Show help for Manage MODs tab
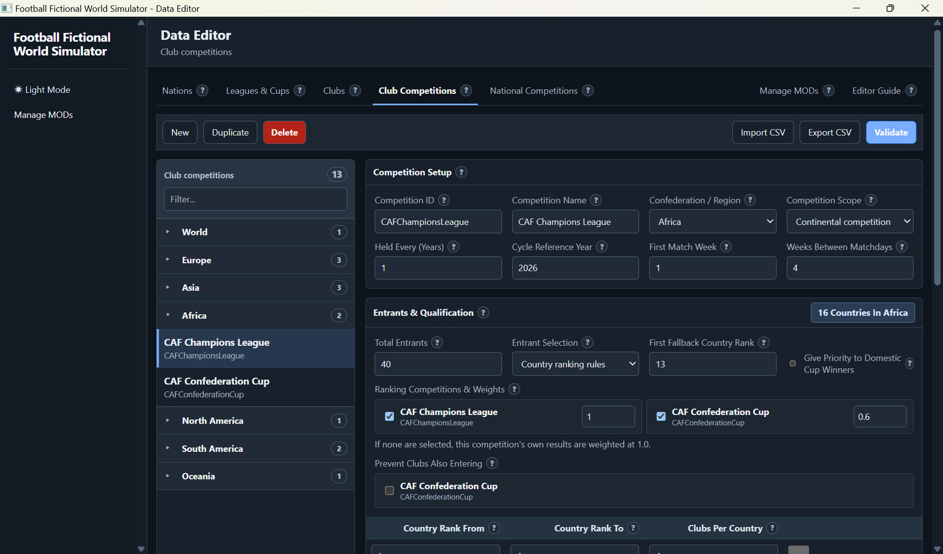Screen dimensions: 943x554 point(829,90)
